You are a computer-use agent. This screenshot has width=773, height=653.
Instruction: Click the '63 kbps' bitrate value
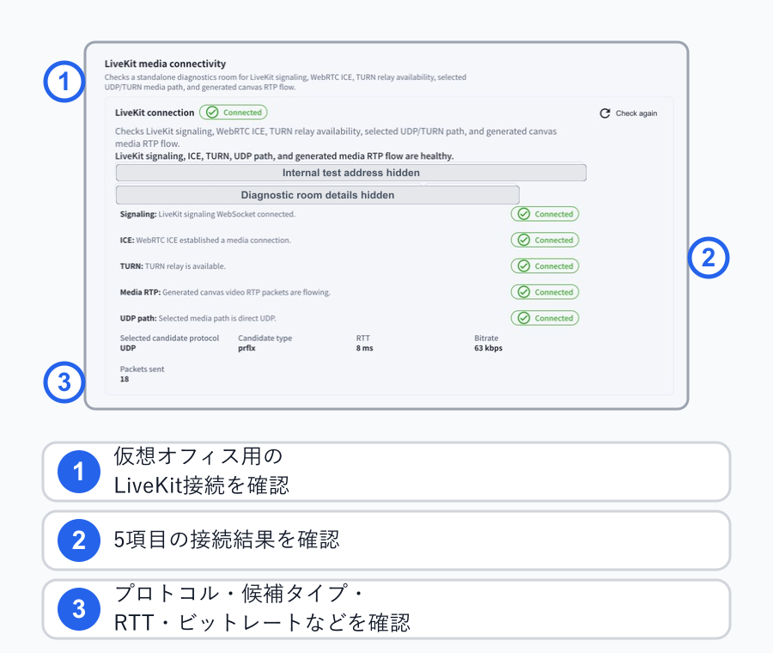click(x=488, y=348)
